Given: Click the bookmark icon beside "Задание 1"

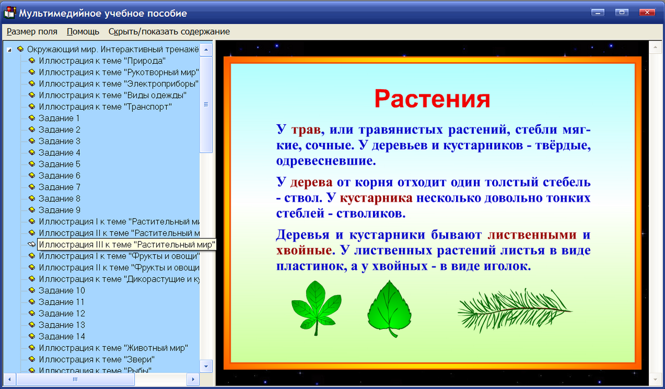Looking at the screenshot, I should [32, 118].
